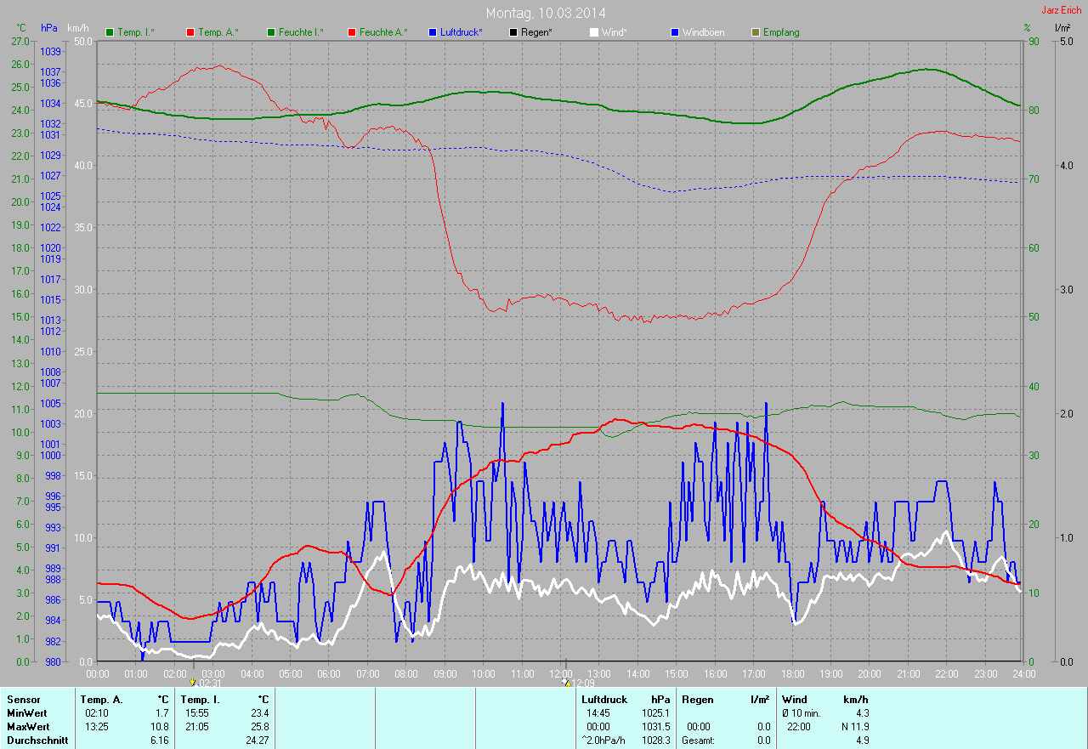The image size is (1088, 749).
Task: Click the olive Empfang legend square
Action: point(756,32)
